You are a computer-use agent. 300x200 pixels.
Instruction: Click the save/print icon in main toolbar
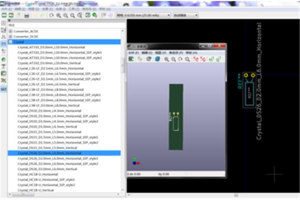(x=27, y=15)
